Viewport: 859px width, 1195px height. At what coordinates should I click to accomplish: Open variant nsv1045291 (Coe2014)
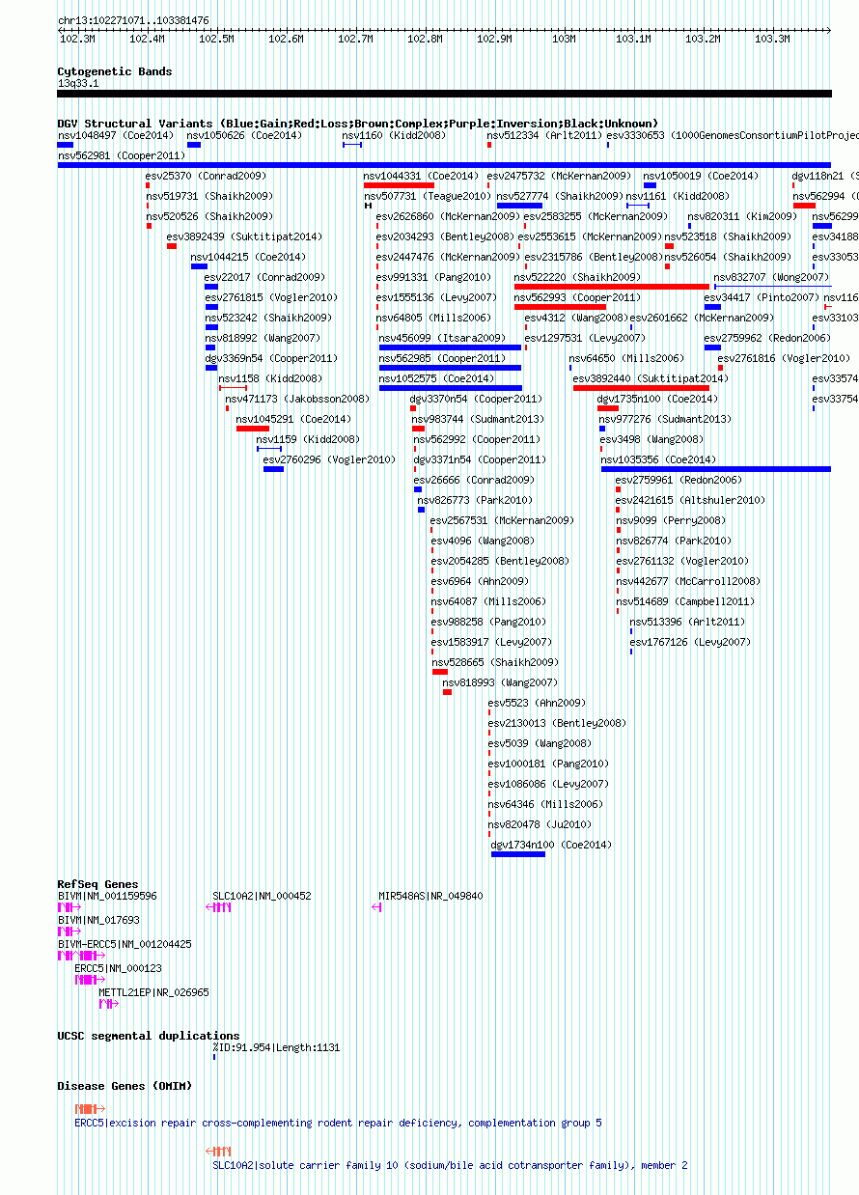click(253, 429)
